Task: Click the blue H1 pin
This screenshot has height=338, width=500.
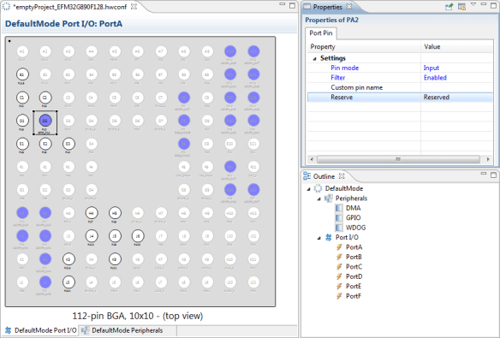Action: click(22, 213)
